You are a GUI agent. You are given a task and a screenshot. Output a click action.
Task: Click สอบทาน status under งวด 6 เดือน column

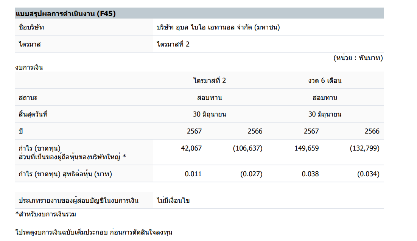tap(325, 98)
